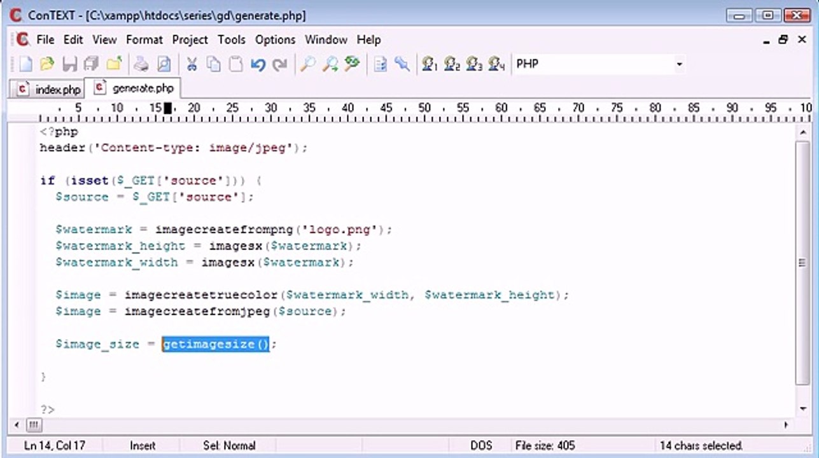Open the Help menu

(368, 39)
